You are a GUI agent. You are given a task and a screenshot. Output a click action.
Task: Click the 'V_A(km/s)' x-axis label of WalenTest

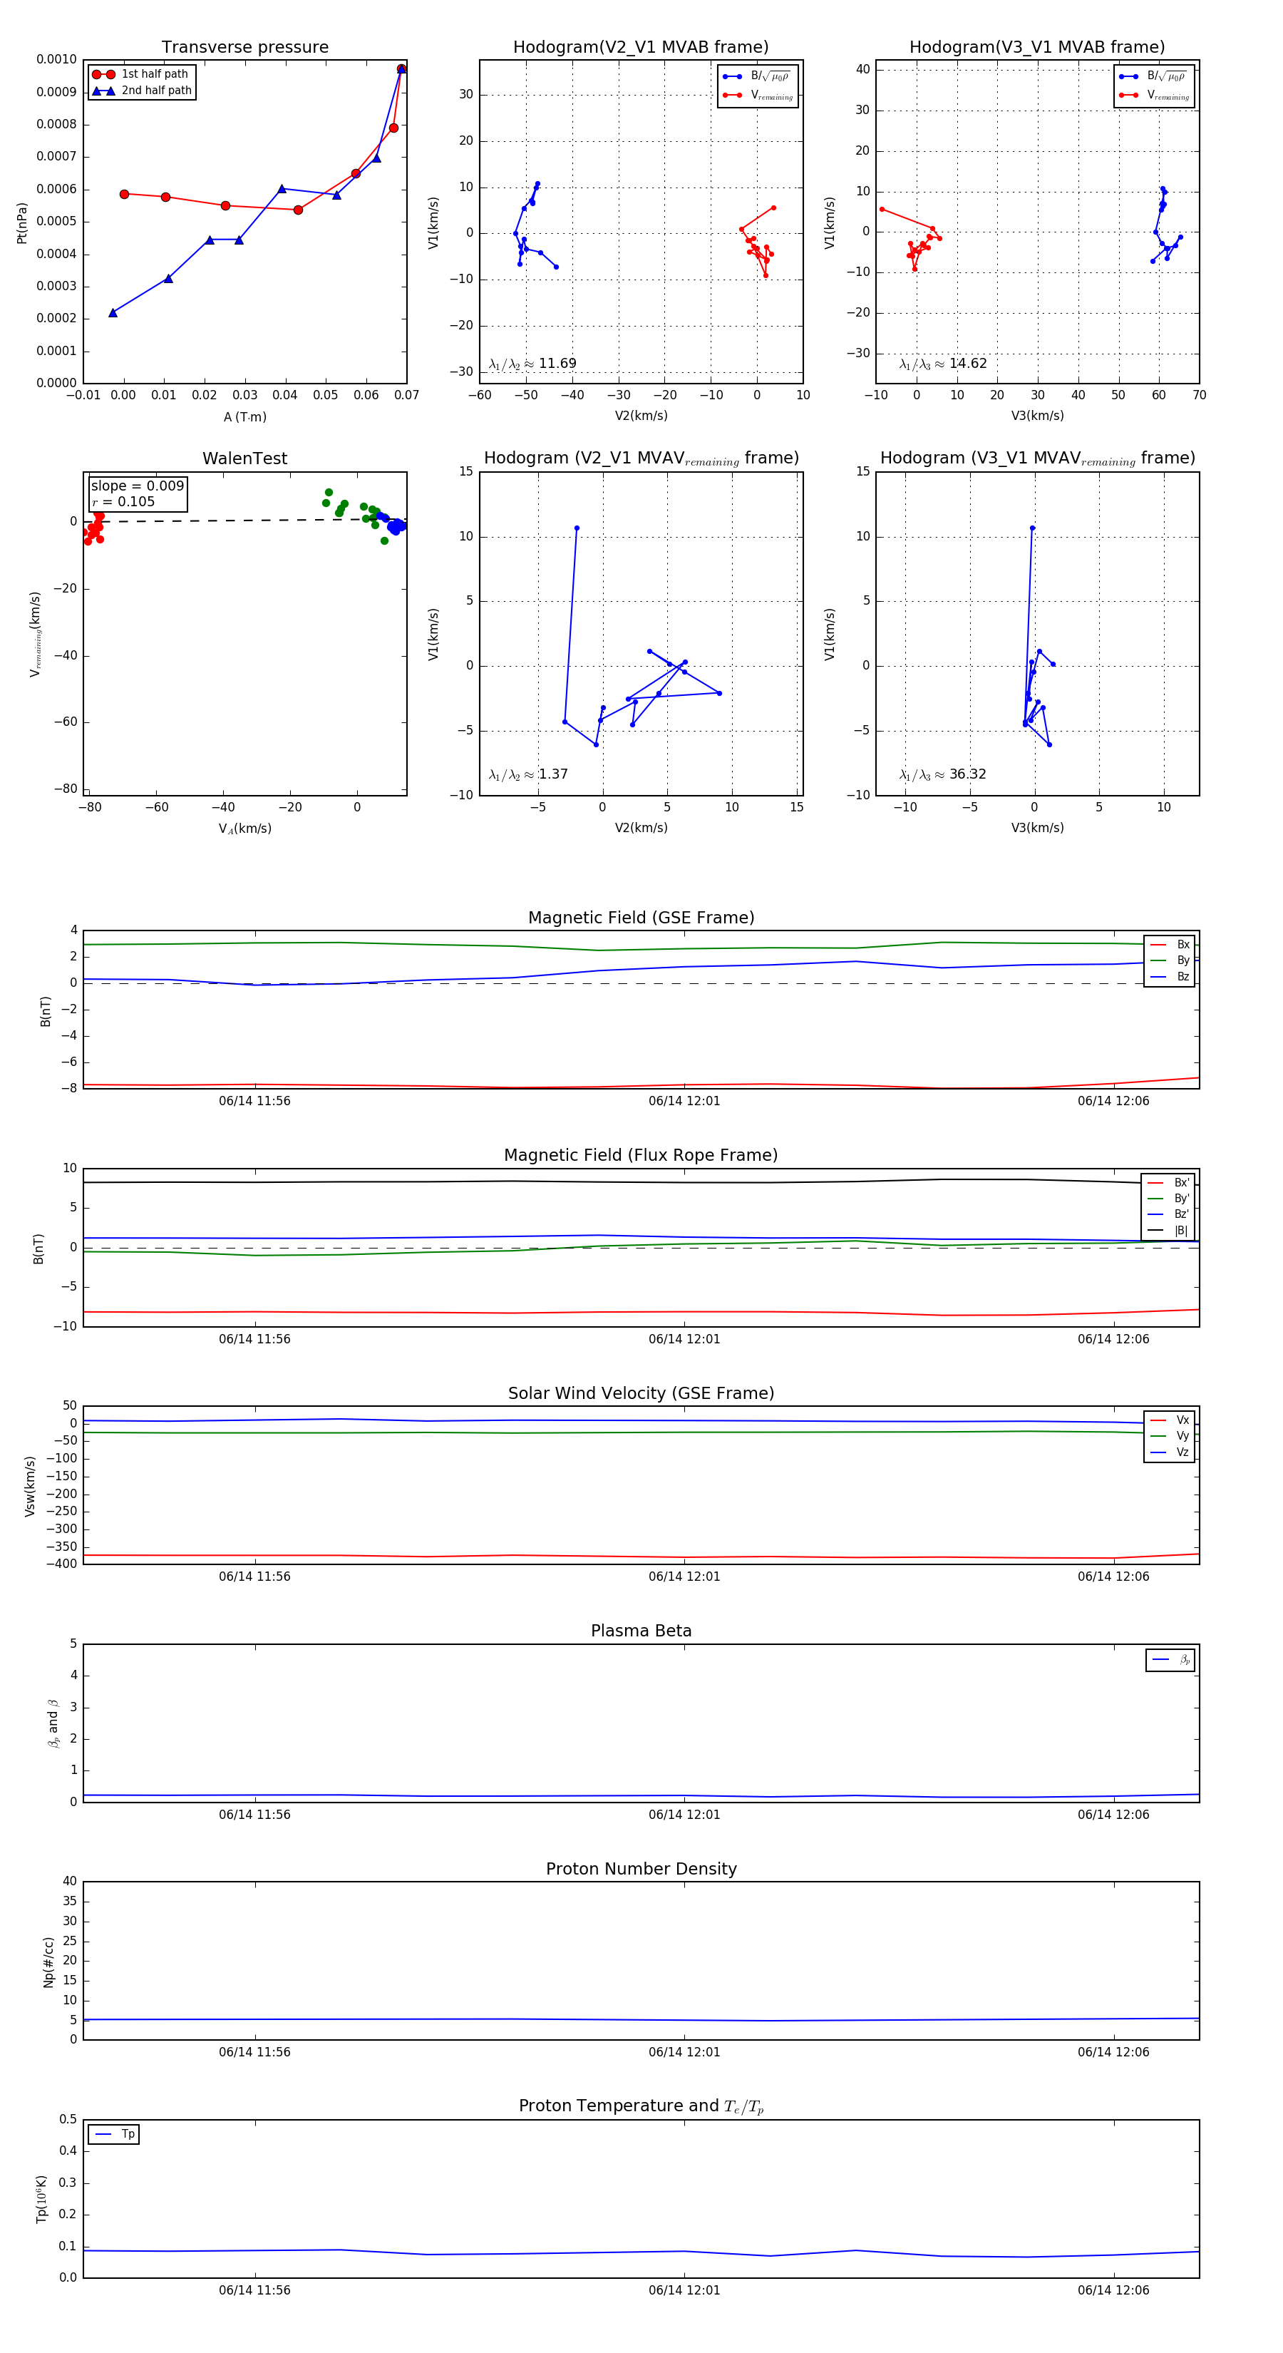tap(244, 829)
